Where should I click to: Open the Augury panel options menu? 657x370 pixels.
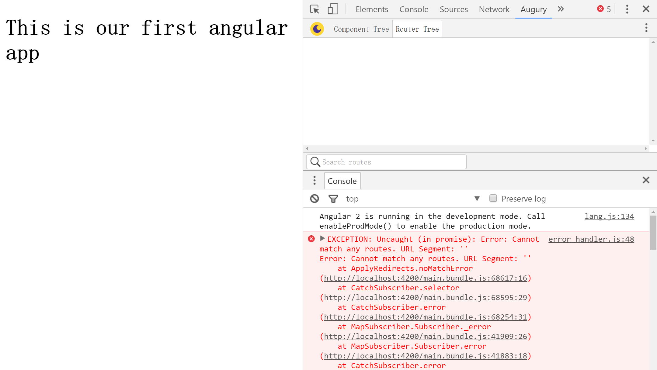coord(646,28)
